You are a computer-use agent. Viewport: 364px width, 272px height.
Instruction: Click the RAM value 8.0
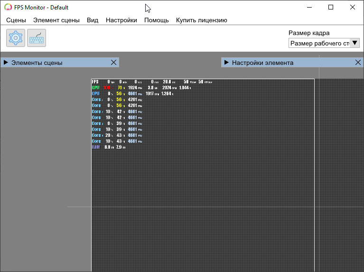(107, 147)
